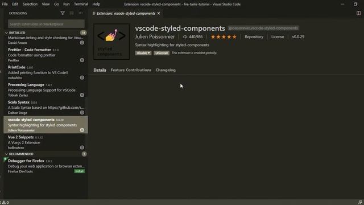Switch to the Changelog tab
This screenshot has height=205, width=364.
point(166,70)
